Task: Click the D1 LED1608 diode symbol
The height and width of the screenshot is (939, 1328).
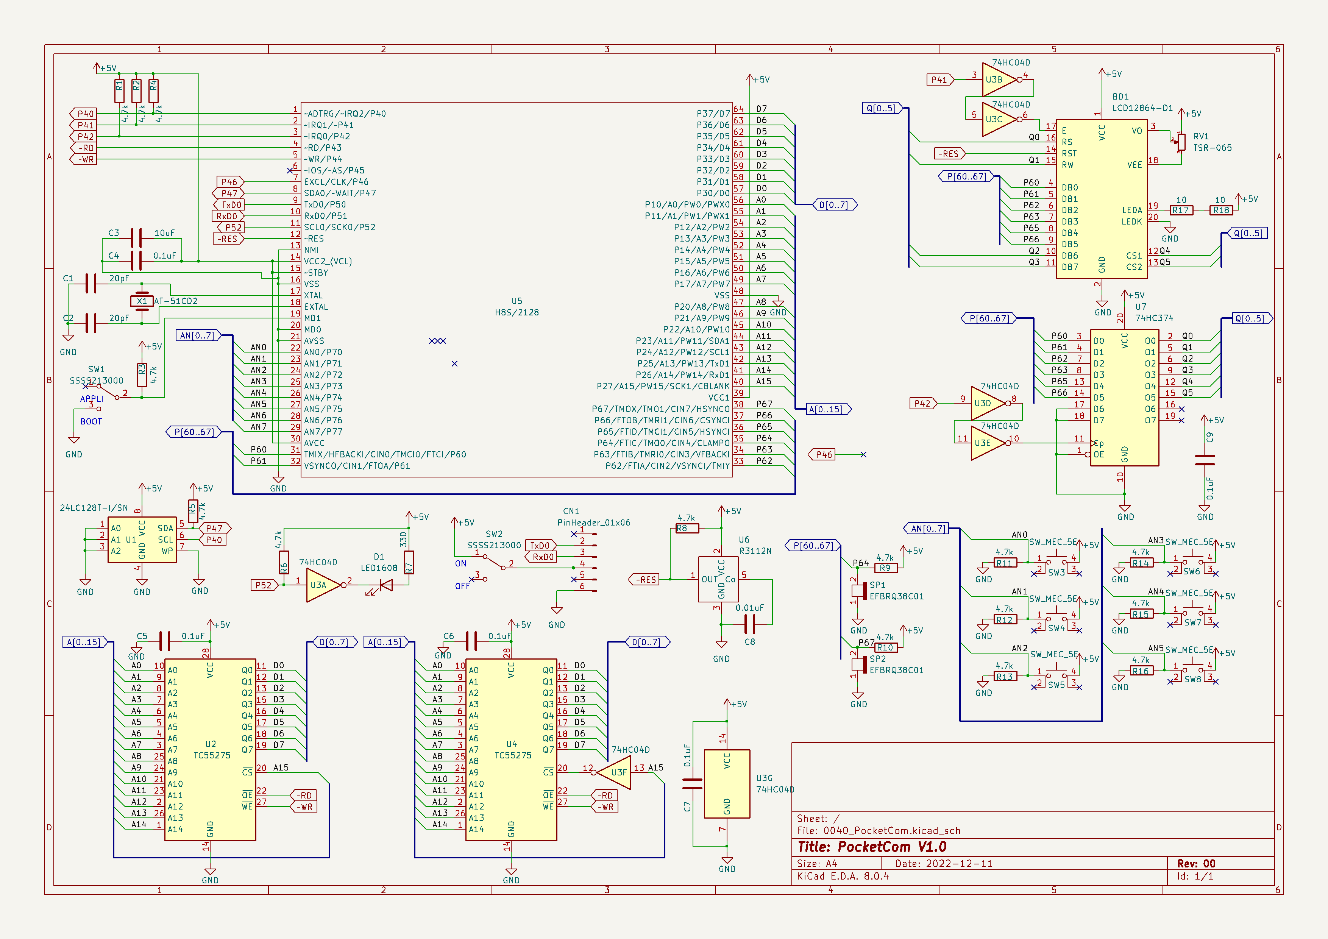Action: click(385, 585)
